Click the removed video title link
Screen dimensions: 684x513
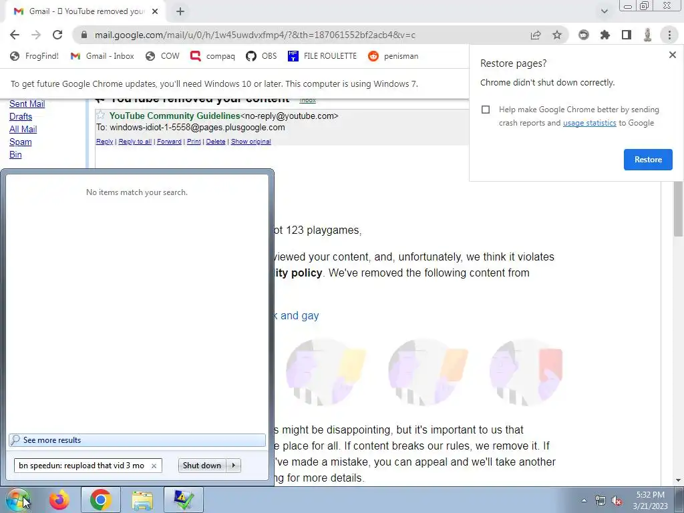297,315
